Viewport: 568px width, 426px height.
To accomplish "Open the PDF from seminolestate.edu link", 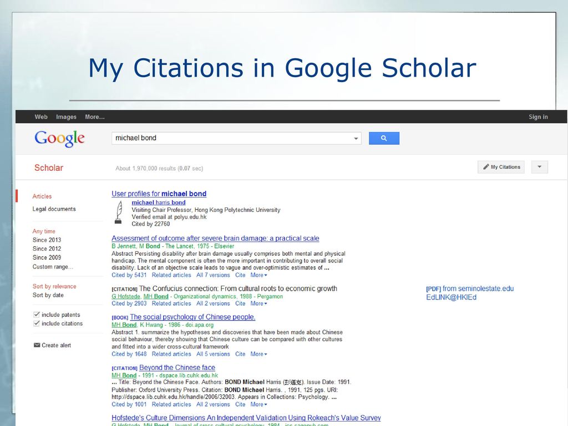I will pyautogui.click(x=470, y=288).
